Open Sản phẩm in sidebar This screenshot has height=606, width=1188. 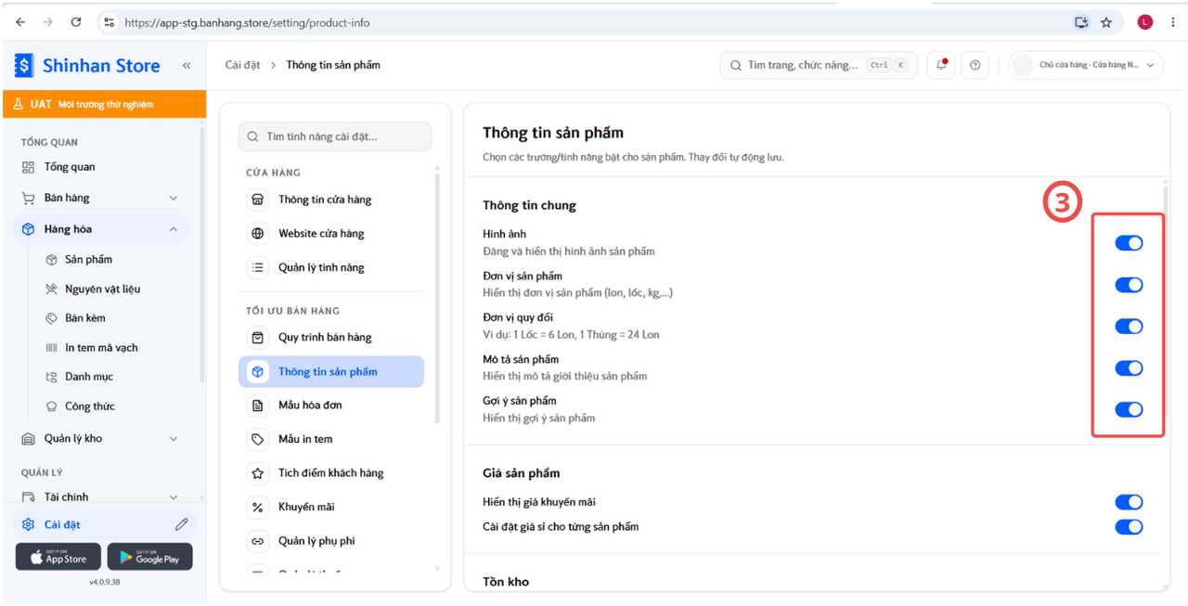[x=88, y=260]
